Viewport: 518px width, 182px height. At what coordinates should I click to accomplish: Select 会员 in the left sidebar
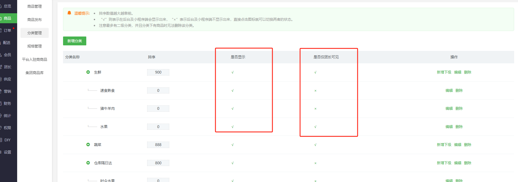tap(7, 55)
